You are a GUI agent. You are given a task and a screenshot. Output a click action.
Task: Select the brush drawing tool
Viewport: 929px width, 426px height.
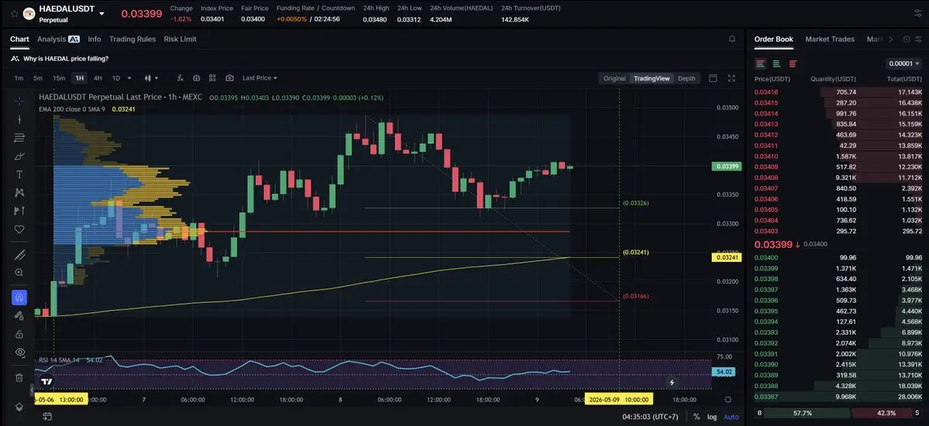click(x=19, y=156)
